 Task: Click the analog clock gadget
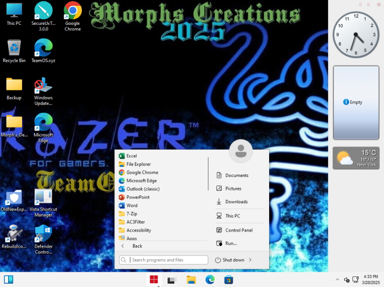click(x=356, y=34)
